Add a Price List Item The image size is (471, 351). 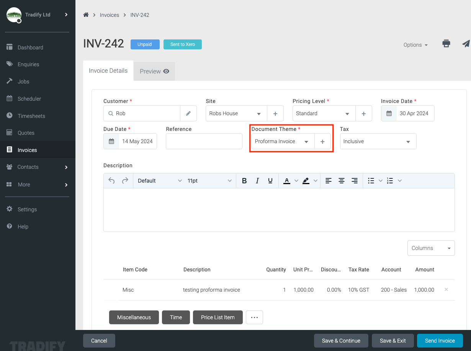218,317
